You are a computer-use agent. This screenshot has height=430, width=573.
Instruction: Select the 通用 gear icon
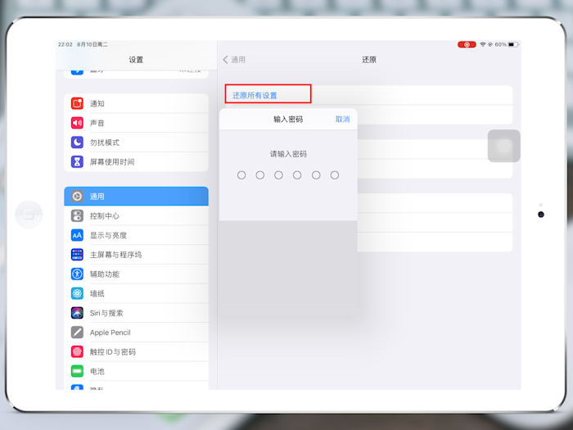pyautogui.click(x=77, y=197)
